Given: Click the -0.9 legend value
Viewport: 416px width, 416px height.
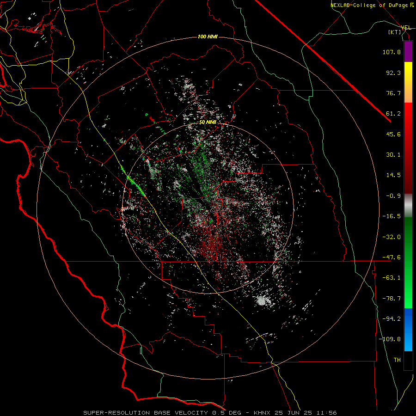Looking at the screenshot, I should coord(393,196).
